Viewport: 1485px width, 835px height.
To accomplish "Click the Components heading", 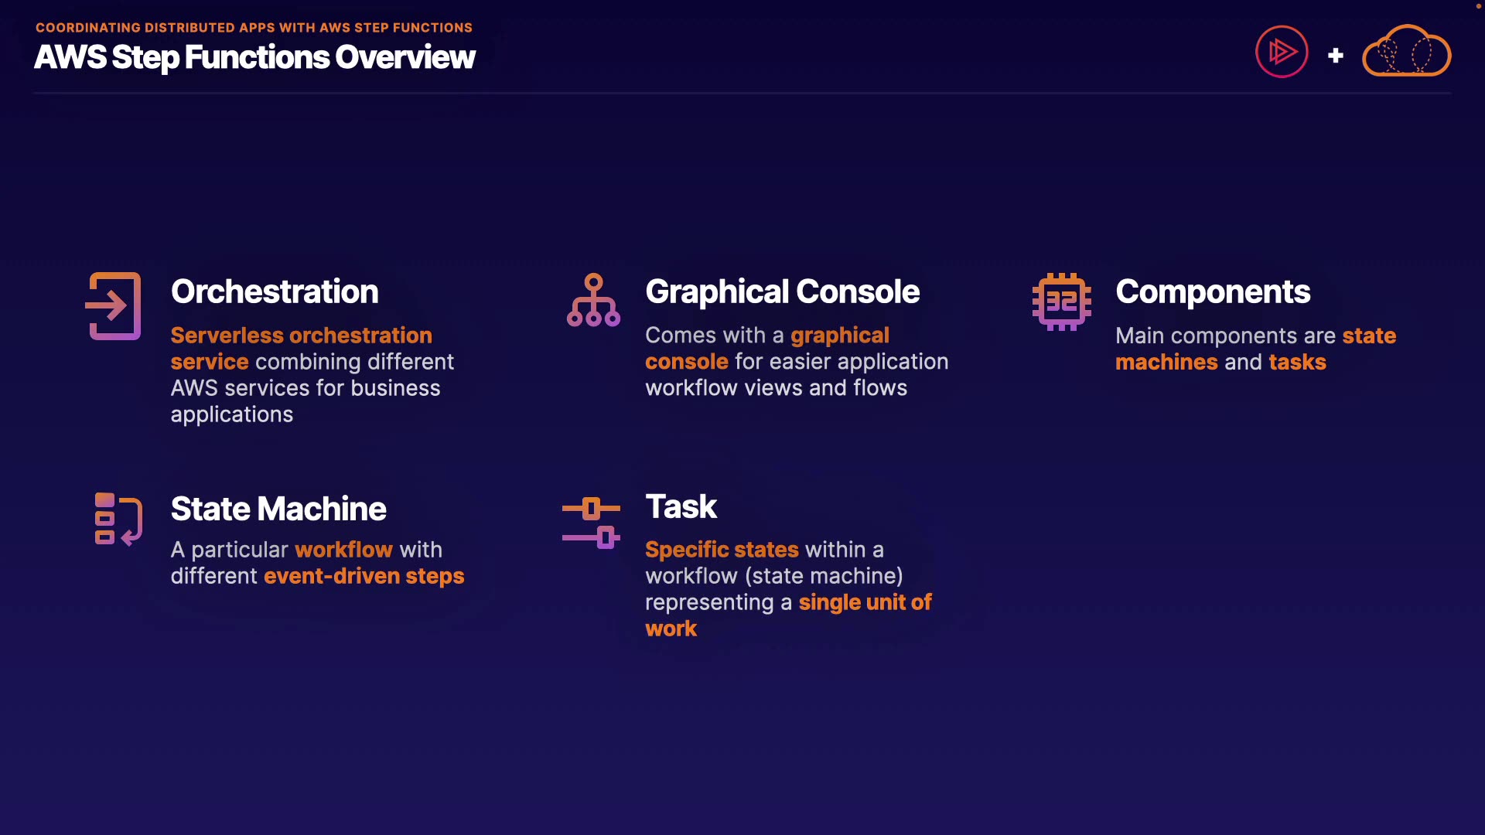I will (x=1212, y=291).
